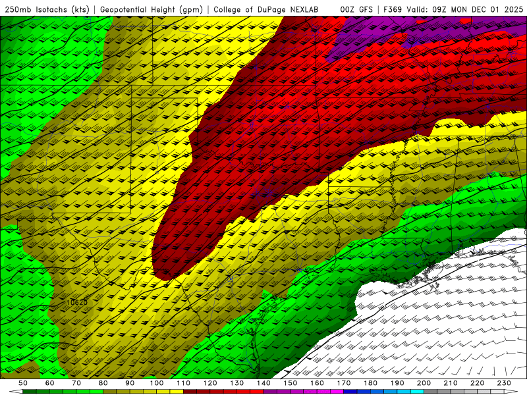Click the '210' legend value

pos(451,383)
